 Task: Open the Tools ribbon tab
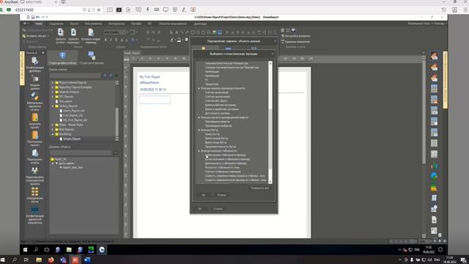tap(117, 23)
